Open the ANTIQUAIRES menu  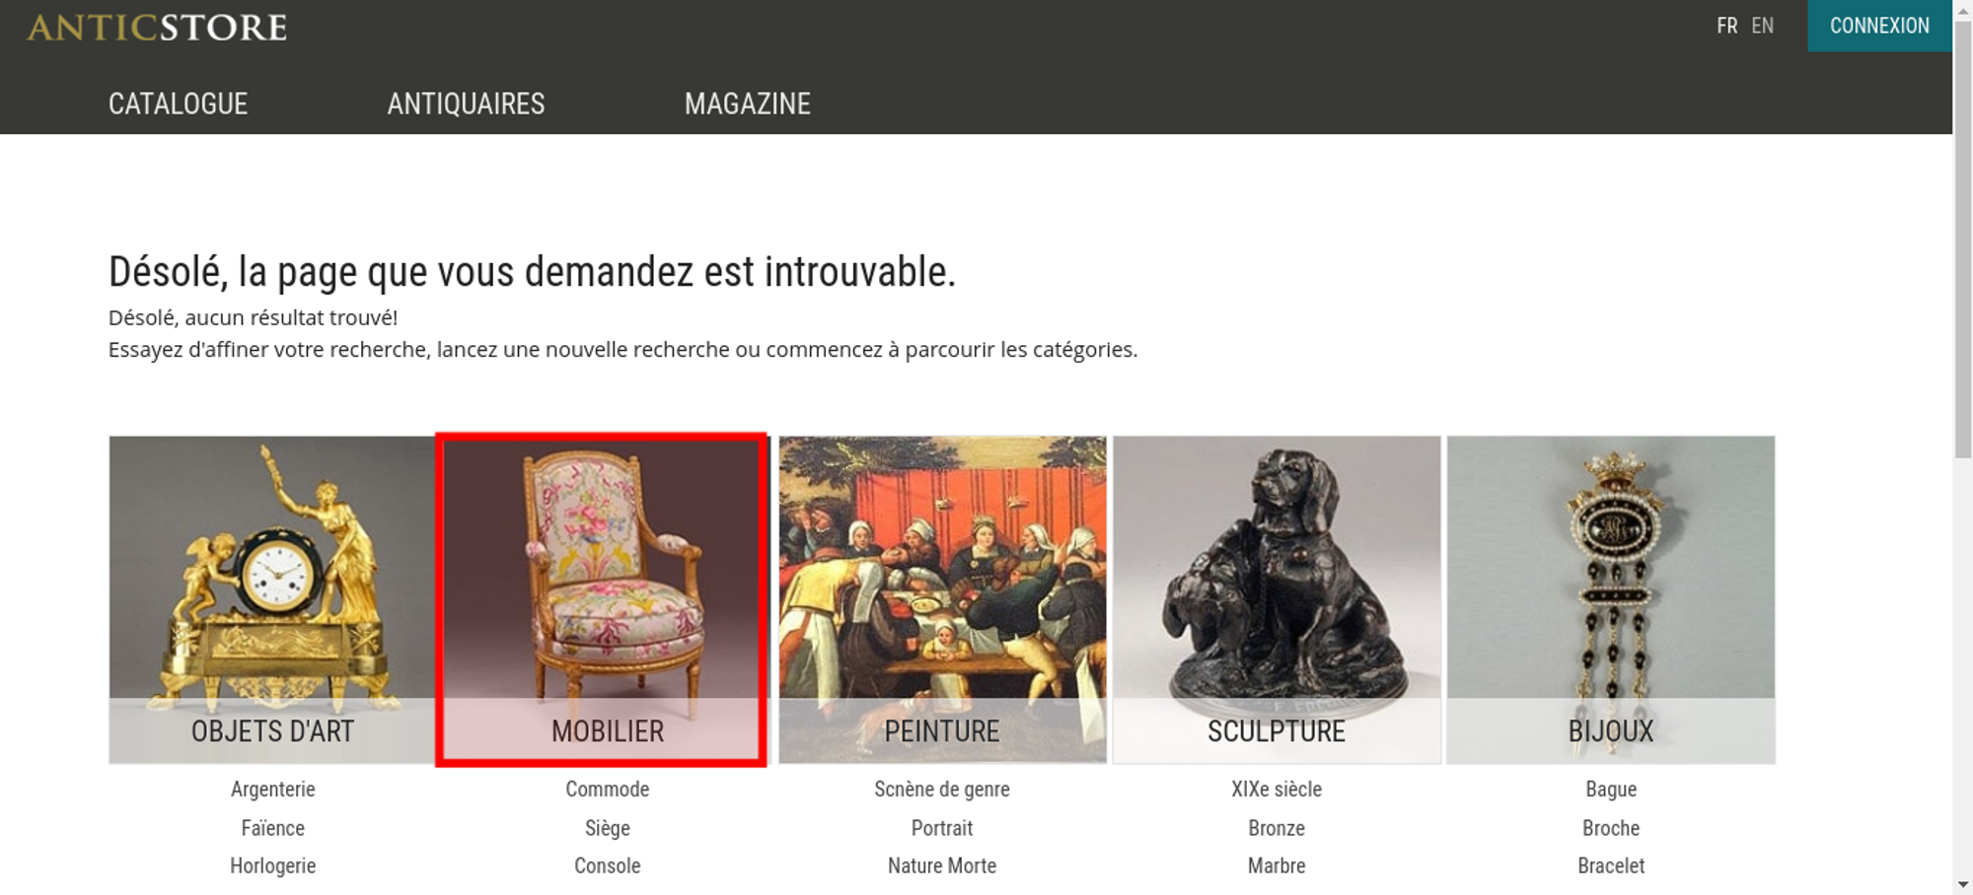pos(466,103)
